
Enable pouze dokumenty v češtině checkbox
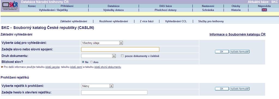tap(122, 56)
